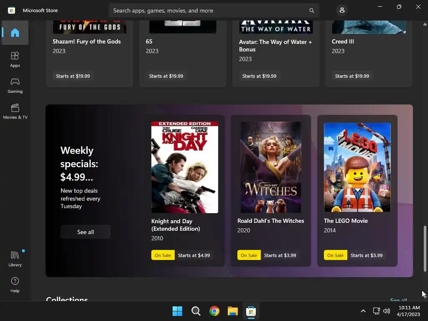Open the Apps section
Screen dimensions: 428x321
pos(15,59)
